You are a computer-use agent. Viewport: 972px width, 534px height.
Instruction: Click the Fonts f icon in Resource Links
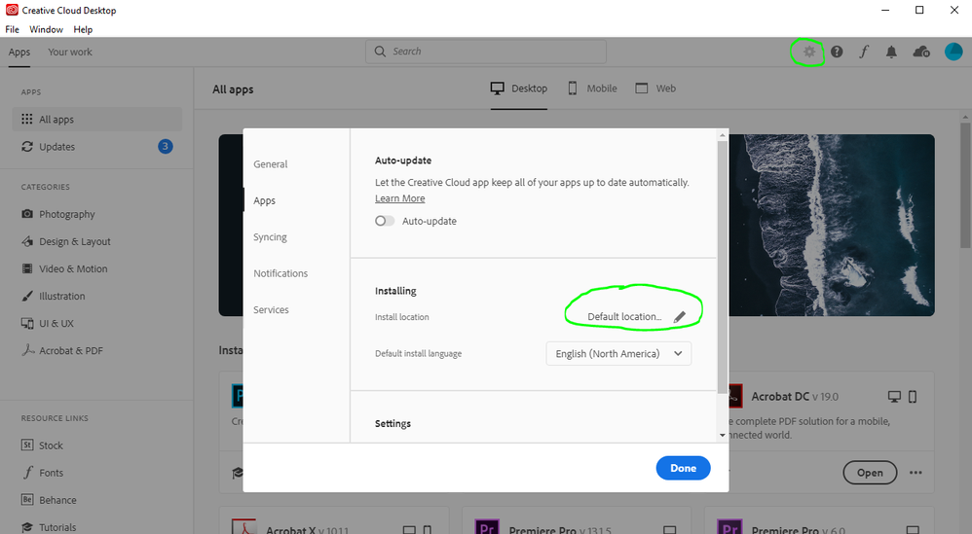[x=28, y=473]
